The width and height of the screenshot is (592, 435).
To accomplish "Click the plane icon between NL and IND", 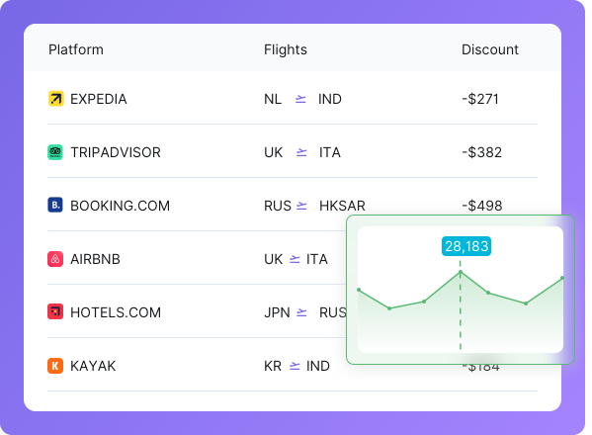I will 300,99.
